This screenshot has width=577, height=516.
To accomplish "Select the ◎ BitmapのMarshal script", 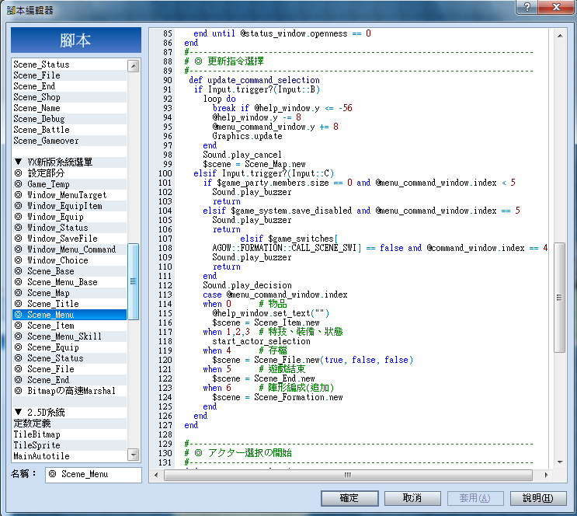I will pyautogui.click(x=70, y=391).
